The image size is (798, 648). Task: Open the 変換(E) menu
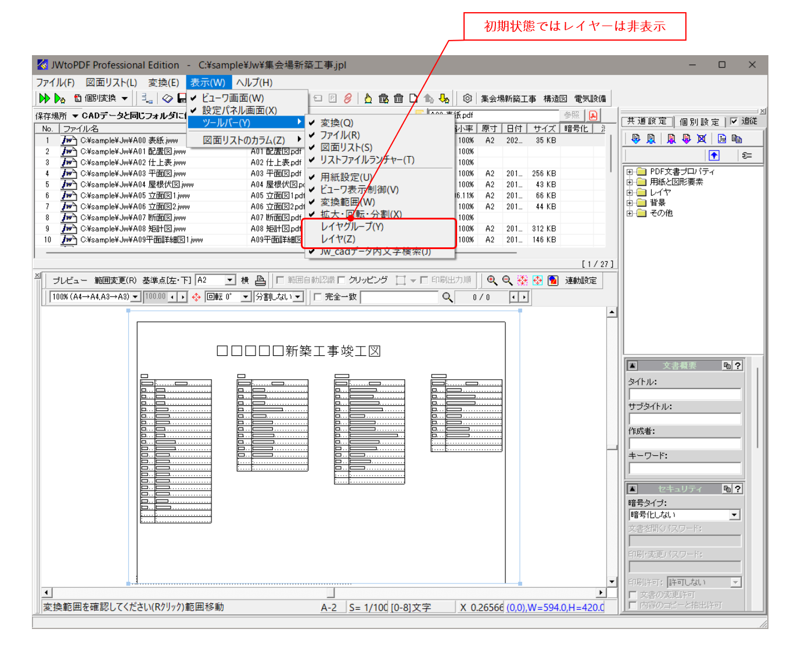tap(163, 82)
